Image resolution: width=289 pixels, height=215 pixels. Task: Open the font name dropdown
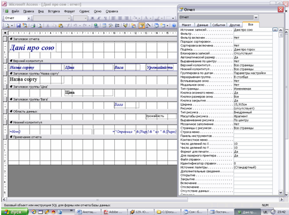pyautogui.click(x=69, y=18)
